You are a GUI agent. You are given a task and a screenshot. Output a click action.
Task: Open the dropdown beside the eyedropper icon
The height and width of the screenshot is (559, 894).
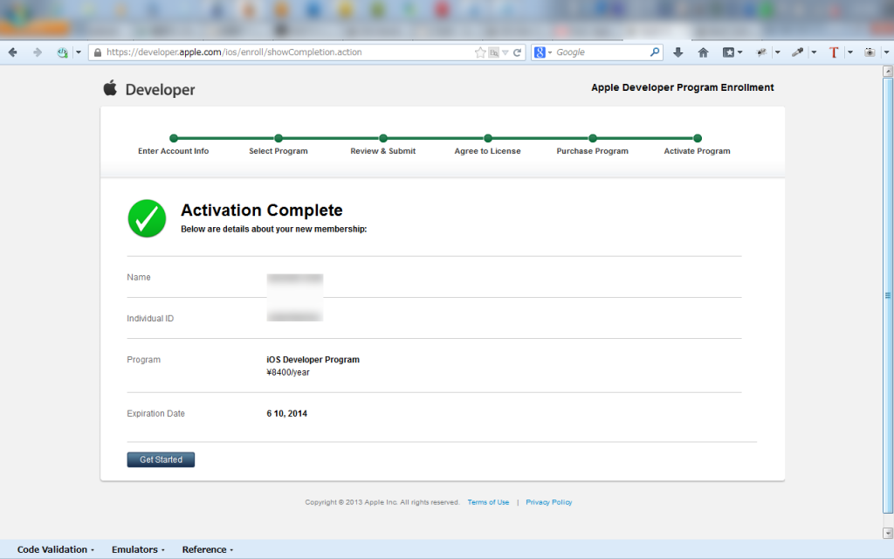814,52
